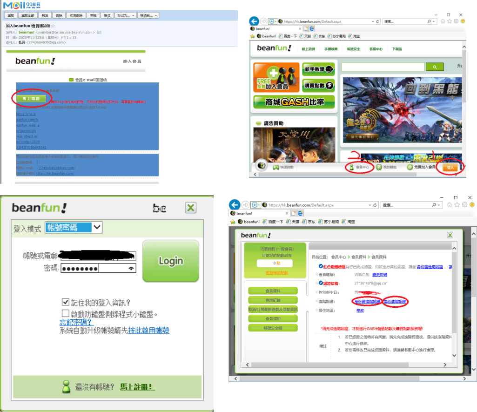Viewport: 477px width, 412px height.
Task: Open 會員中心 in homepage bottom bar
Action: (359, 167)
